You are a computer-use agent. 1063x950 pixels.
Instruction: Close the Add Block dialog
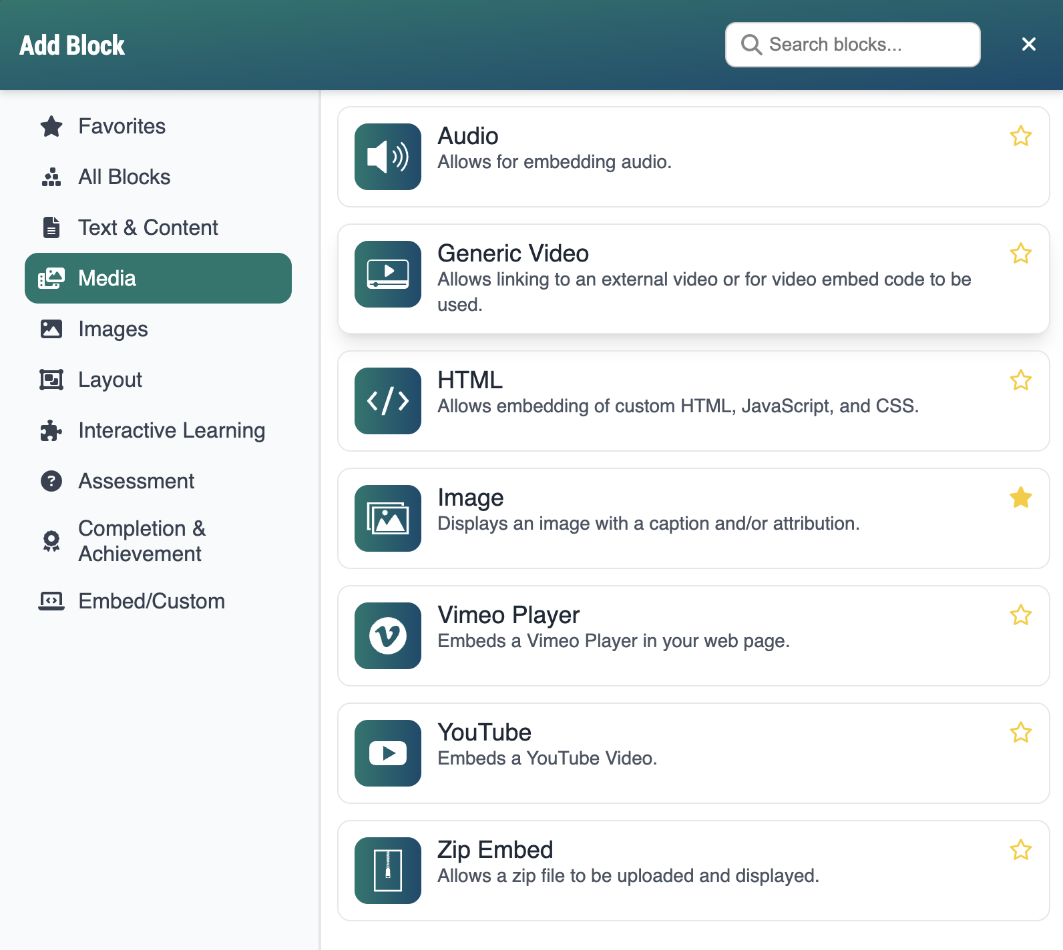(x=1029, y=44)
